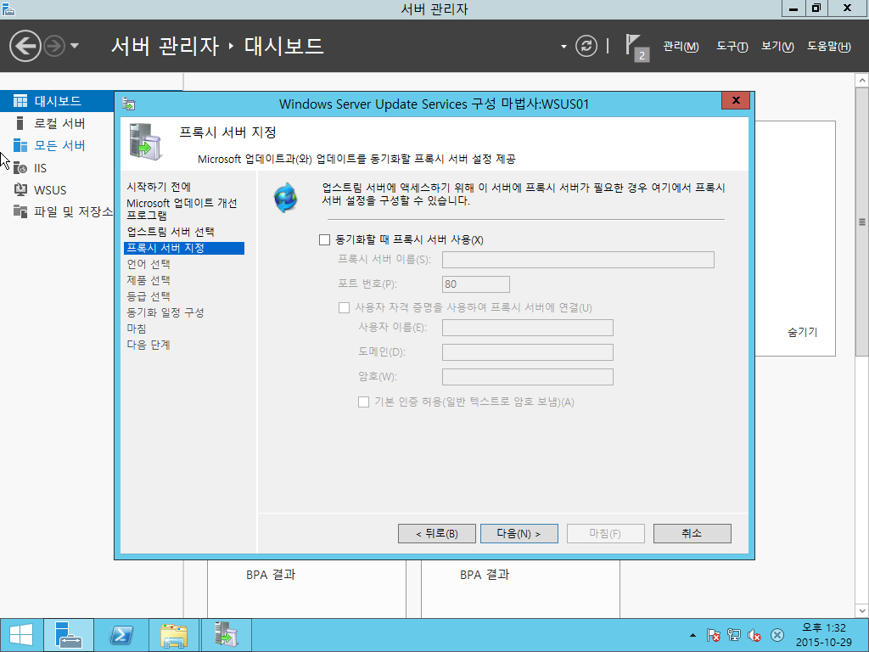Click the Action Center flag tray icon

[x=713, y=635]
